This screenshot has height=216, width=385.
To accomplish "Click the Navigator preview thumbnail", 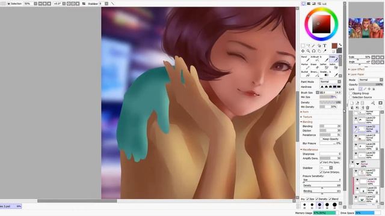I will tap(366, 28).
